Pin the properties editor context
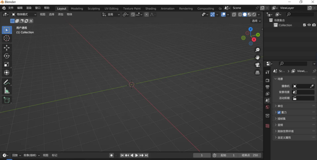 (x=314, y=71)
